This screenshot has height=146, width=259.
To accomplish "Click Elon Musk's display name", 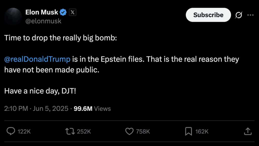I will point(41,12).
